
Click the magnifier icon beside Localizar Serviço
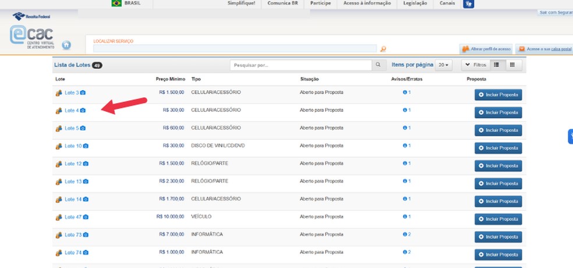383,49
